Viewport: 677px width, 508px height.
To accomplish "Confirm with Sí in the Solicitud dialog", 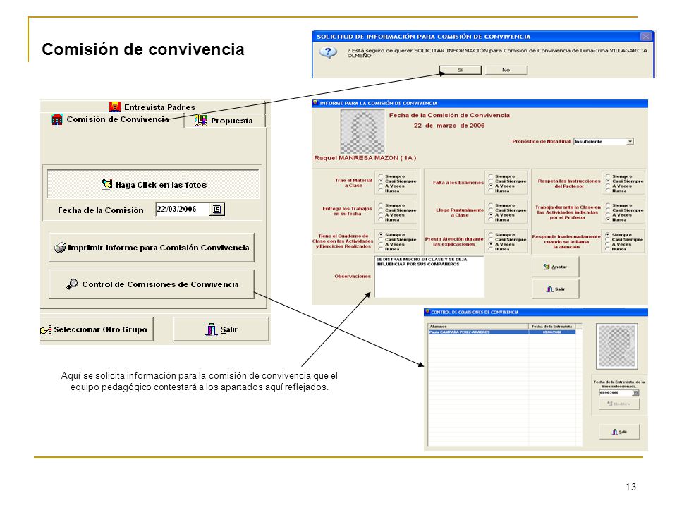I will [x=461, y=70].
